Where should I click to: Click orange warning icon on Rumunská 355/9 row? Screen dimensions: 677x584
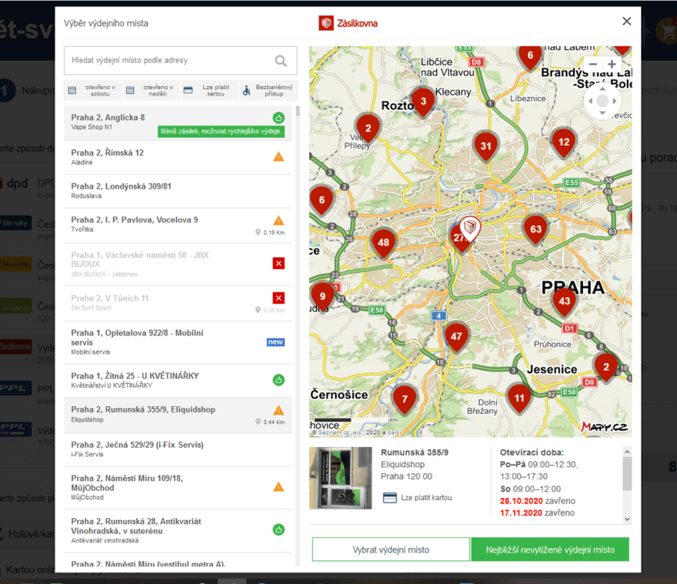(x=278, y=410)
